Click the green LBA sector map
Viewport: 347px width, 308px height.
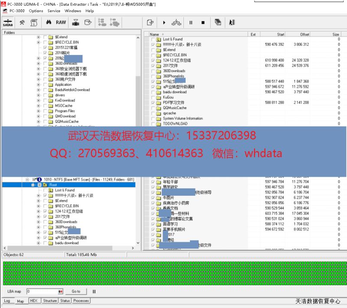[173, 273]
